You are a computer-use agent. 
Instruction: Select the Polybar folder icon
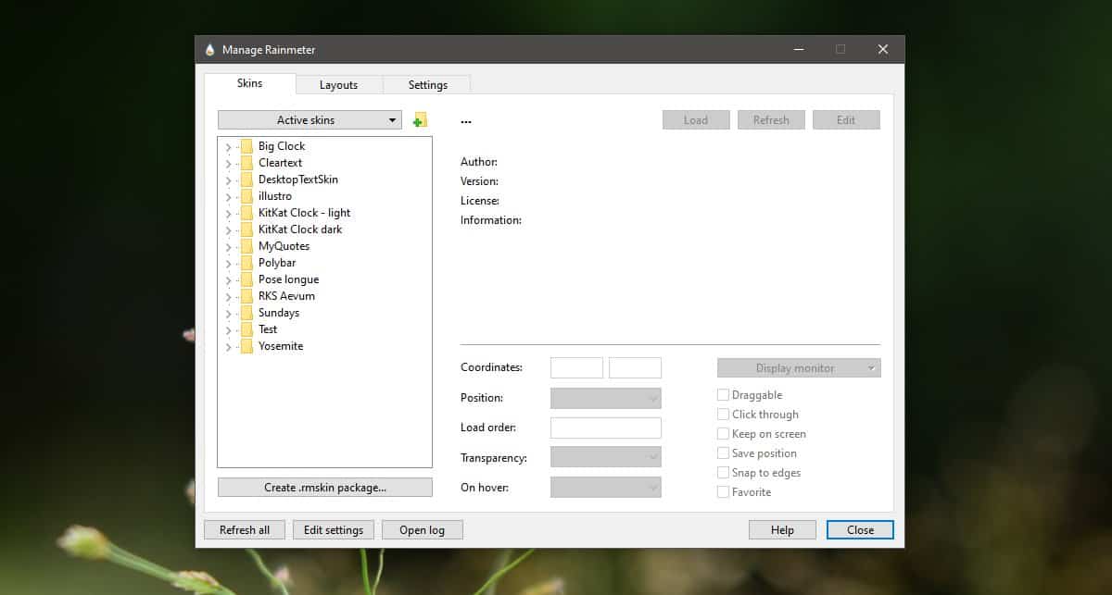[x=246, y=263]
